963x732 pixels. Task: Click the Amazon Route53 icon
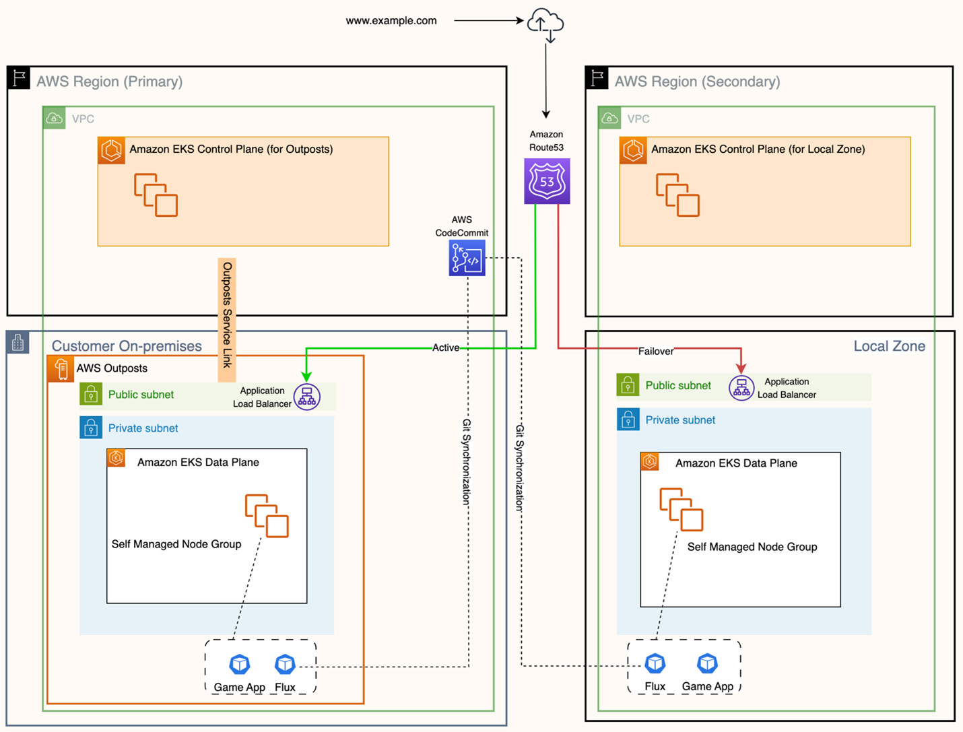tap(546, 180)
